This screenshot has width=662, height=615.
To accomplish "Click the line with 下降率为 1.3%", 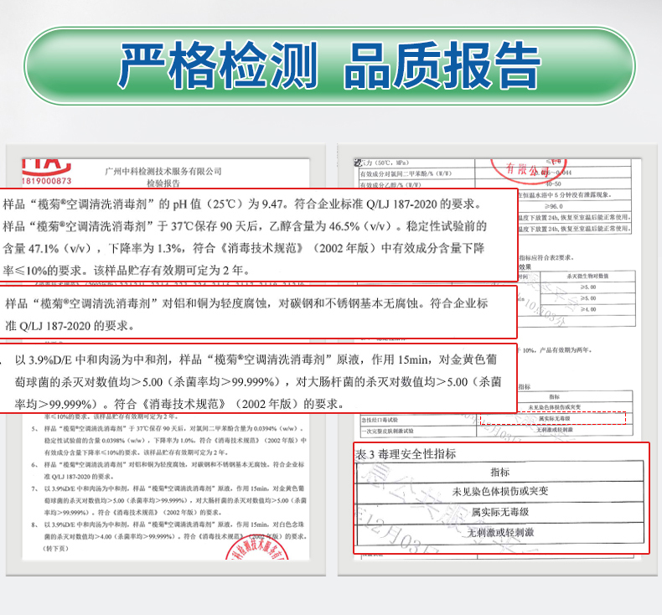I will (x=244, y=248).
